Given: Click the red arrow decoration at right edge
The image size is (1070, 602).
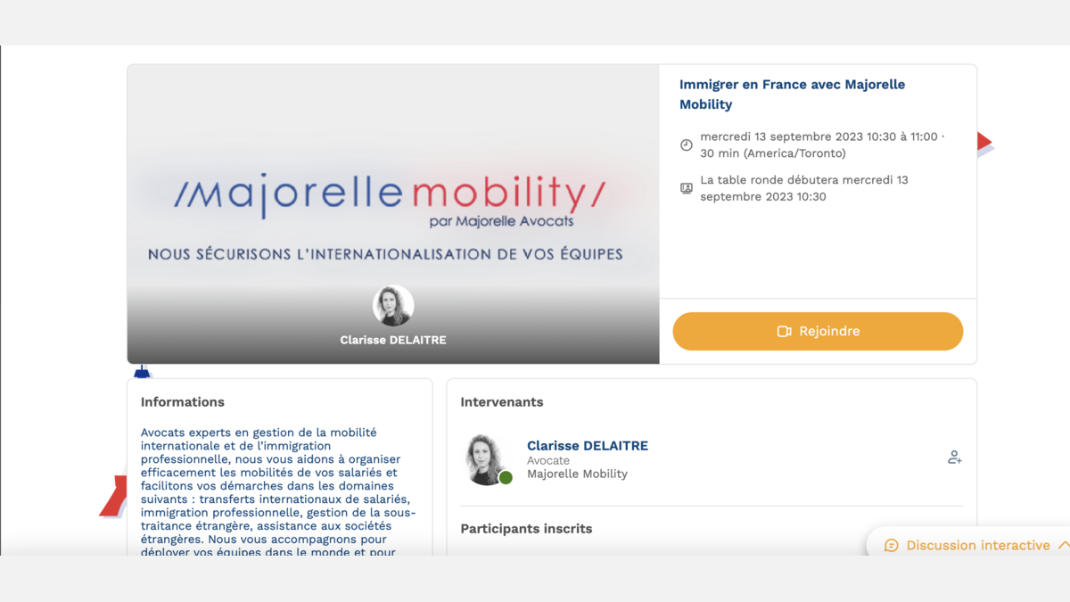Looking at the screenshot, I should coord(984,142).
